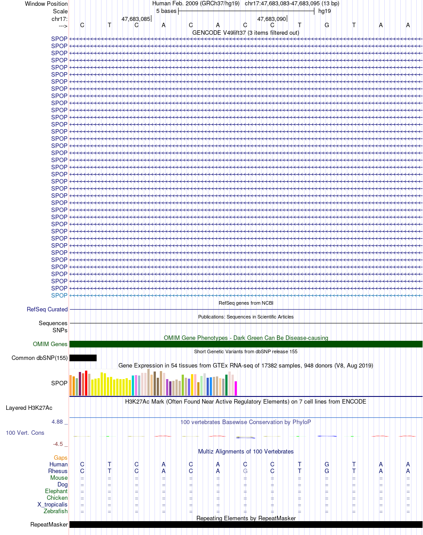The height and width of the screenshot is (535, 423).
Task: Open 100 vertebrates Basewise Conservation by PhyloP title
Action: (x=246, y=422)
